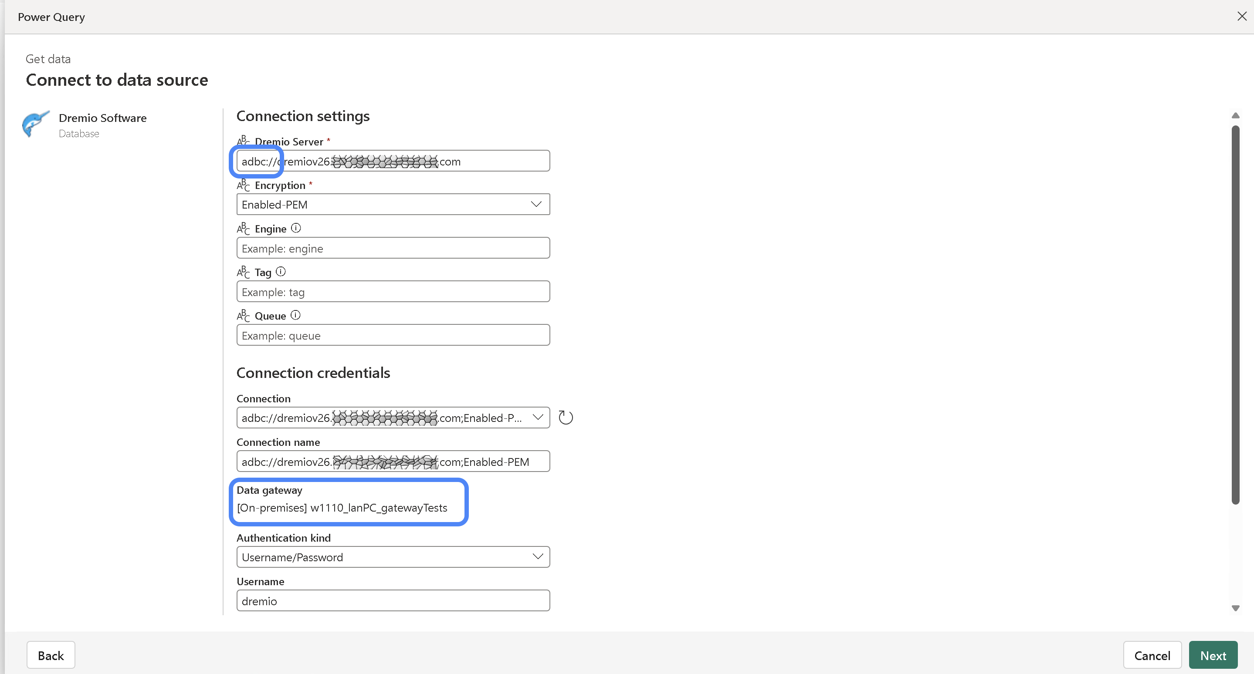This screenshot has width=1254, height=674.
Task: Go to next step with Next button
Action: [1213, 655]
